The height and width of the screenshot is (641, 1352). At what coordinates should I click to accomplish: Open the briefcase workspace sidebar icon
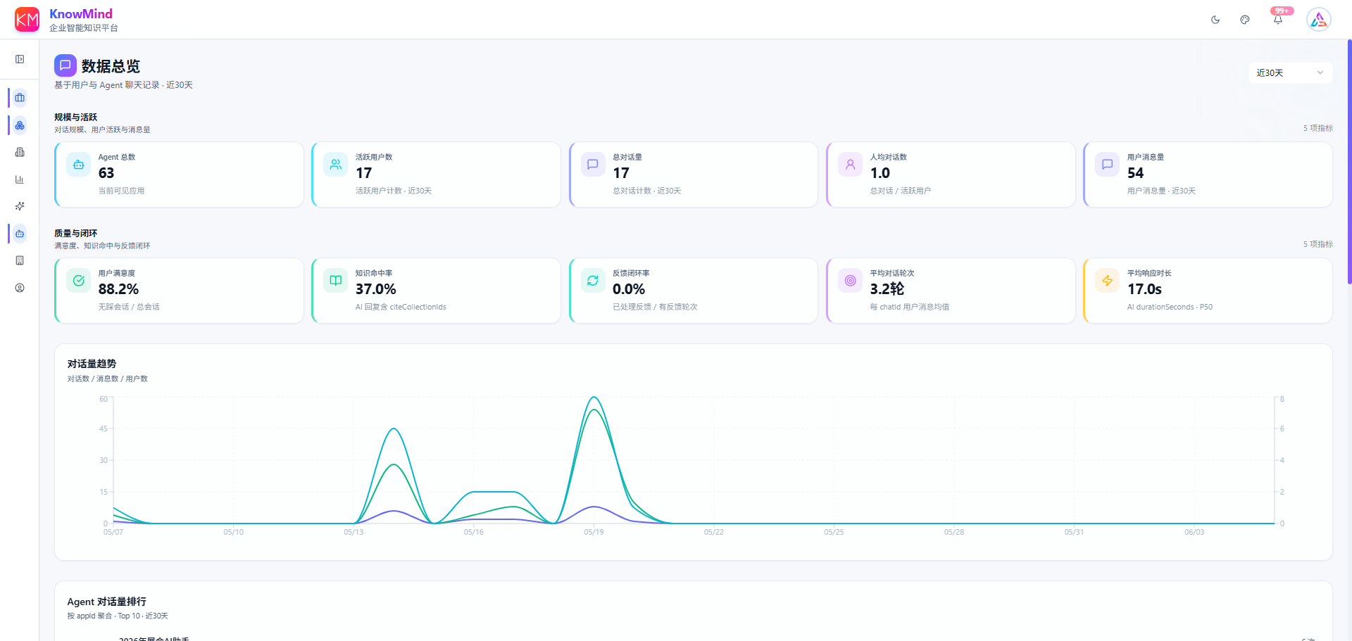tap(20, 98)
